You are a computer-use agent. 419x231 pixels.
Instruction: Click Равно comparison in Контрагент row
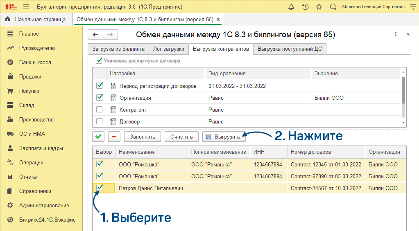216,110
